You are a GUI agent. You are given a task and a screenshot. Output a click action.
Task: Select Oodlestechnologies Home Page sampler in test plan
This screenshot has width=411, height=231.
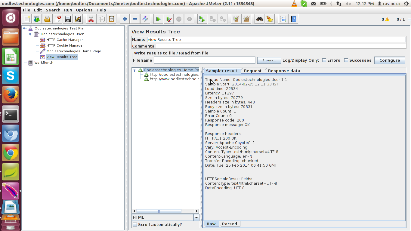(x=74, y=51)
